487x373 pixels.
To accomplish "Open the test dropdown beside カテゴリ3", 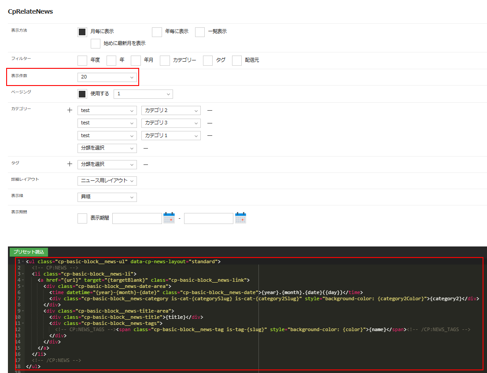I will click(x=107, y=123).
